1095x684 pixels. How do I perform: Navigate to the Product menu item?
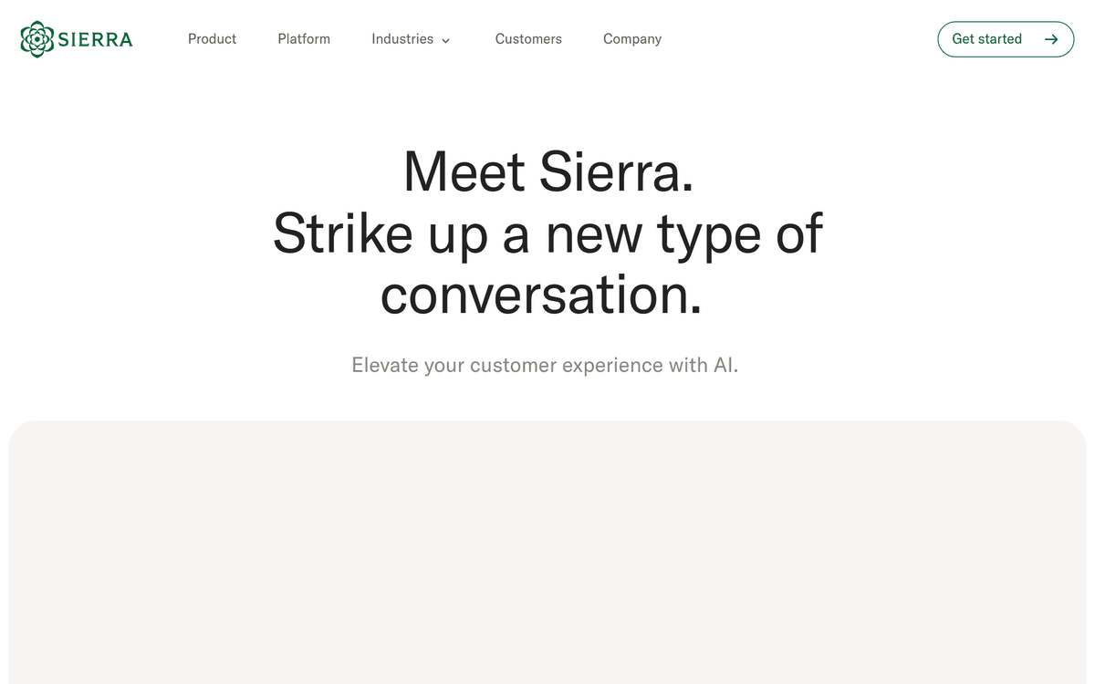point(212,39)
